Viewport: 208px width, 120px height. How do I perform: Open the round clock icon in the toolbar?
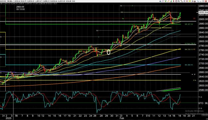176,1
